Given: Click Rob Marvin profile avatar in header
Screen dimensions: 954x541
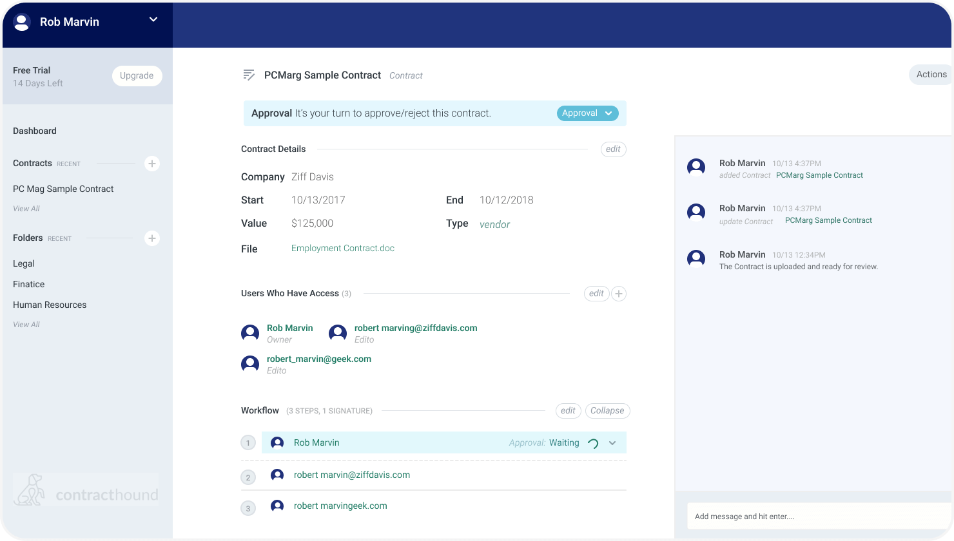Looking at the screenshot, I should point(22,22).
